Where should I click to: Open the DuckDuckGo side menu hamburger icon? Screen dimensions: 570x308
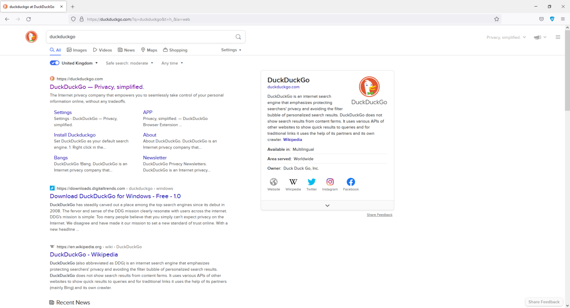coord(558,37)
